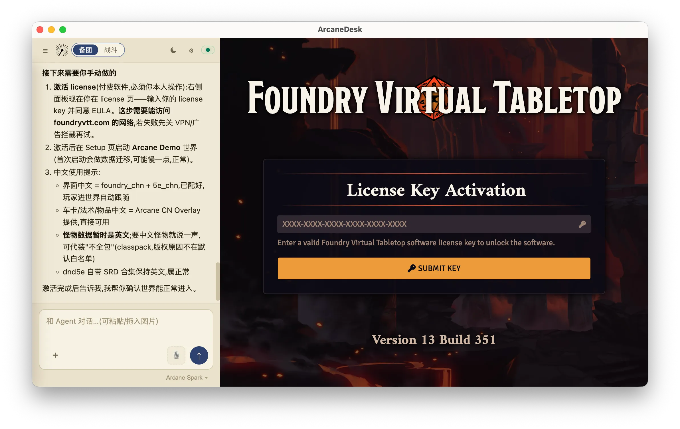Maximize the ArcaneDesk window

(x=63, y=30)
